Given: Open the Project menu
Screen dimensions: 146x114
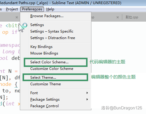Looking at the screenshot, I should click(12, 9).
